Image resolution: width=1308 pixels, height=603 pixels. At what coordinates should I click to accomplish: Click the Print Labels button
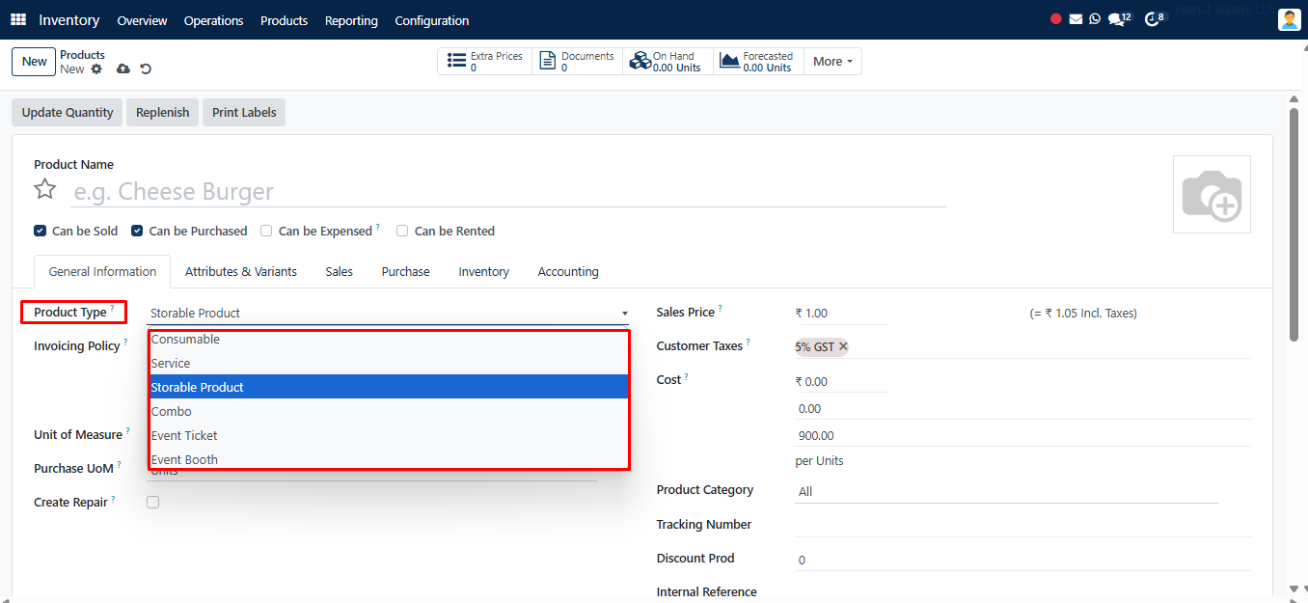(244, 113)
